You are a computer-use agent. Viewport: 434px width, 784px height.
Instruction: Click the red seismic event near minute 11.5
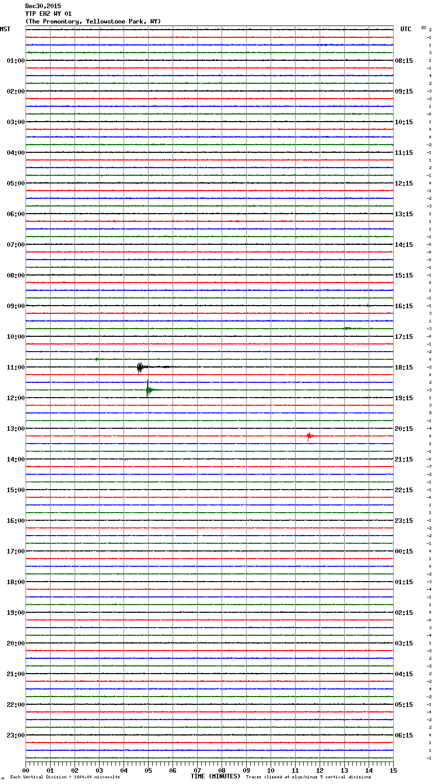pos(309,436)
